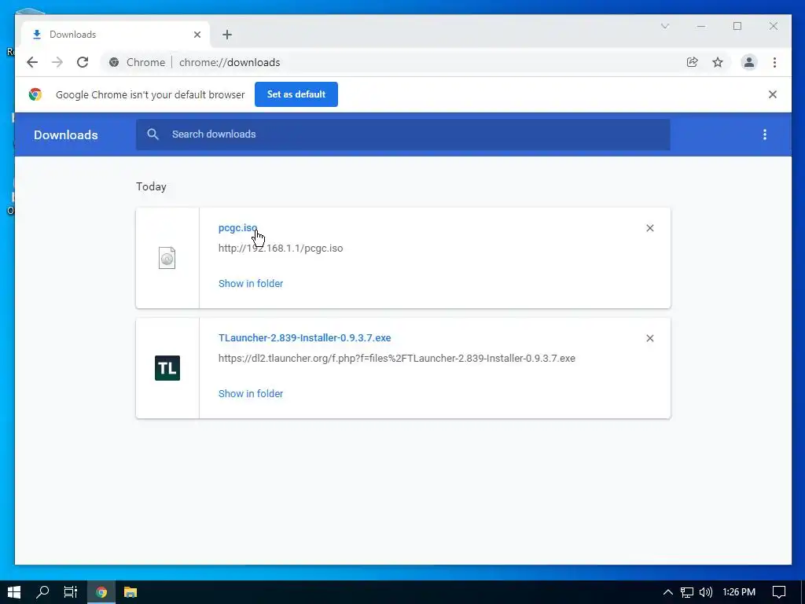Select the Downloads browser tab
The height and width of the screenshot is (604, 805).
click(116, 35)
